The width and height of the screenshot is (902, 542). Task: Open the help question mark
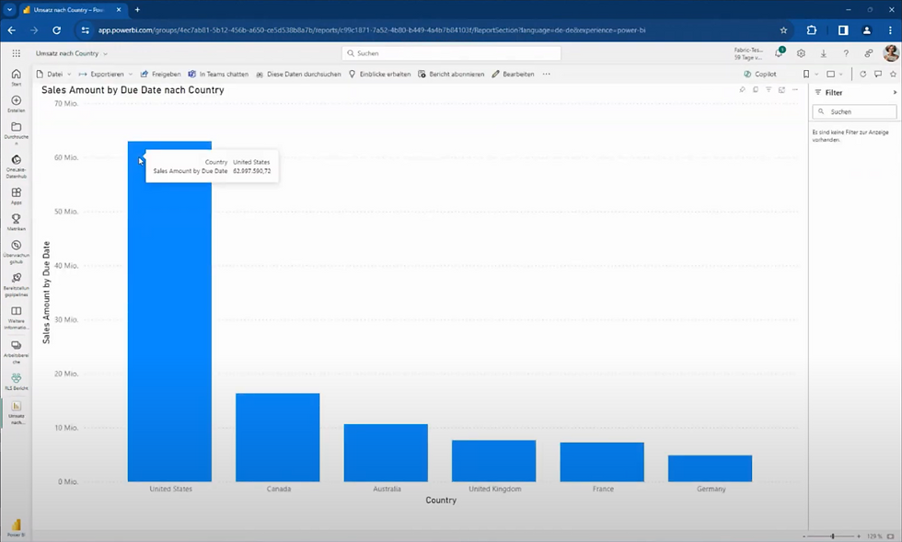(x=846, y=53)
